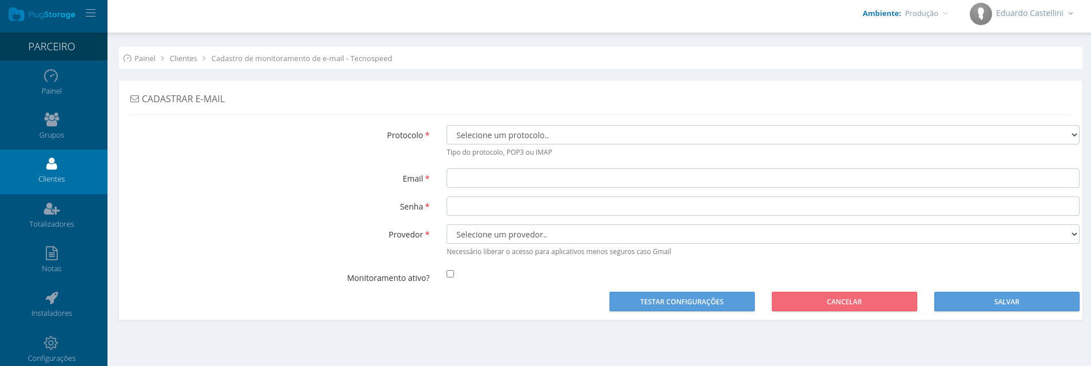Expand the Provedor selection dropdown
Image resolution: width=1091 pixels, height=366 pixels.
[763, 234]
